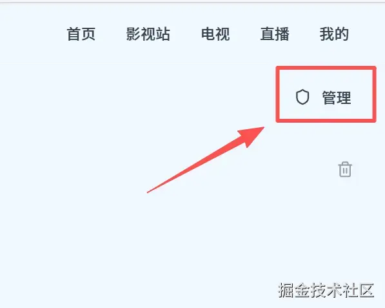Click the 掘金技术社区 watermark text
This screenshot has height=308, width=385.
pos(326,291)
